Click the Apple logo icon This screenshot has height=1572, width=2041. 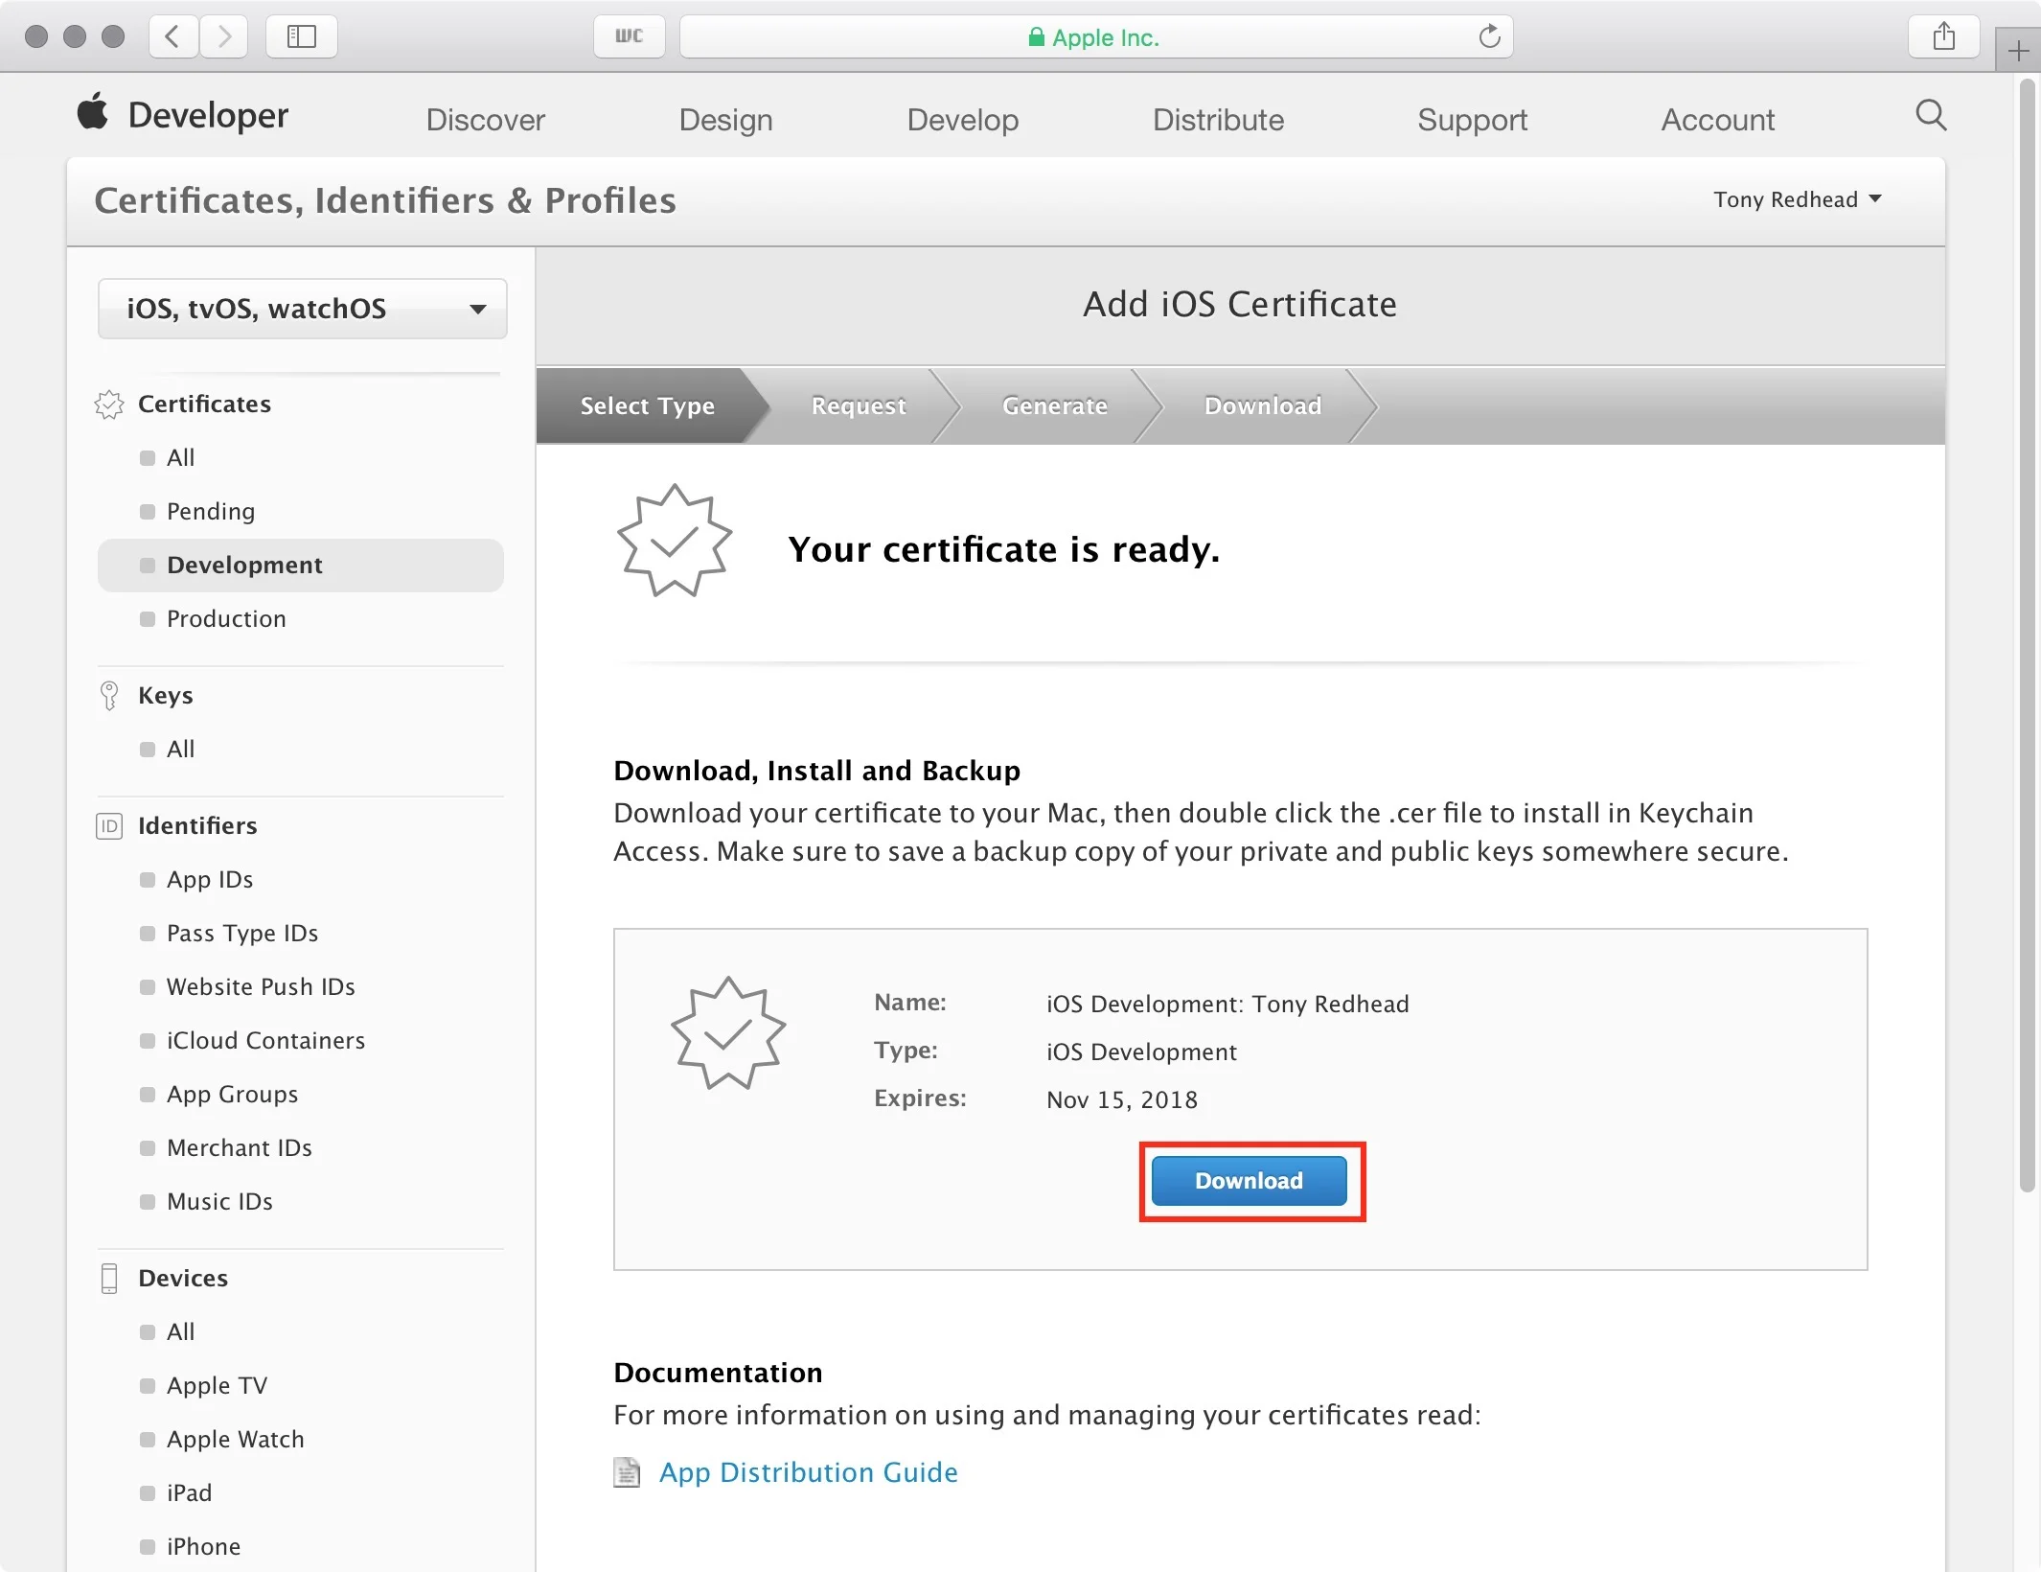(93, 112)
